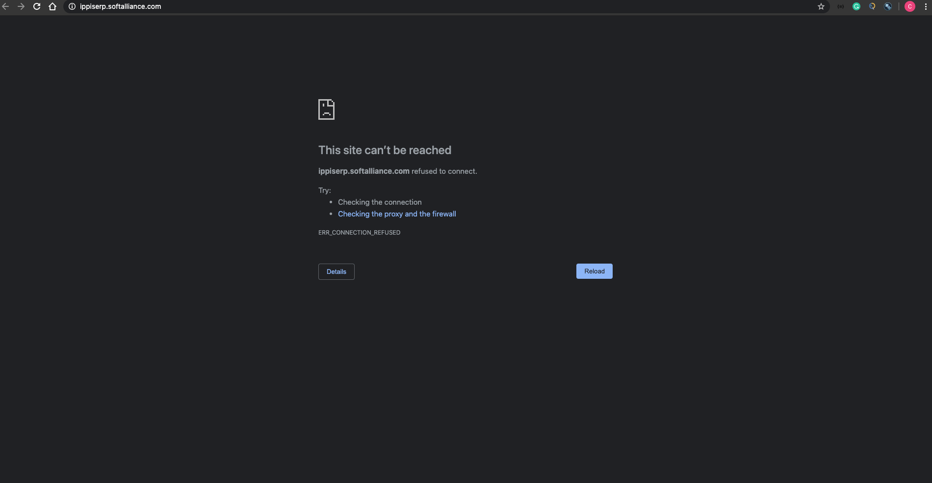Select the address bar URL
932x483 pixels.
coord(120,6)
